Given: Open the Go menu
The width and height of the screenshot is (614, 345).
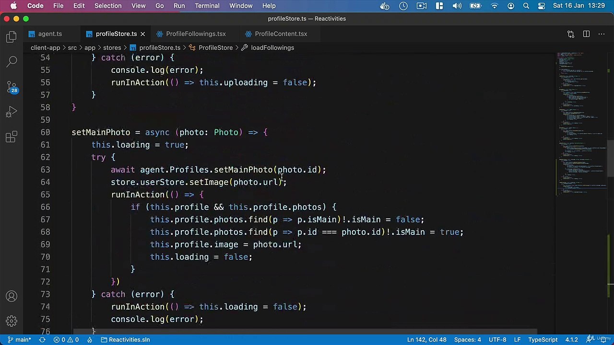Looking at the screenshot, I should [x=159, y=6].
